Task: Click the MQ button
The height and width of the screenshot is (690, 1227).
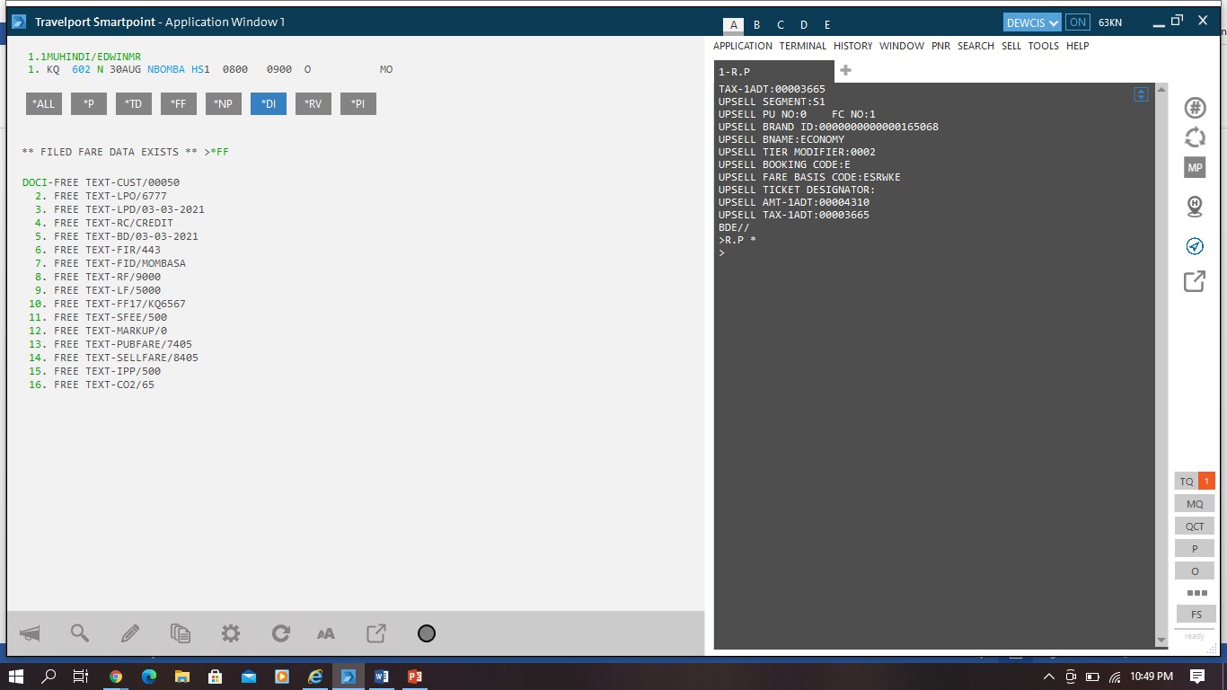Action: pyautogui.click(x=1194, y=504)
